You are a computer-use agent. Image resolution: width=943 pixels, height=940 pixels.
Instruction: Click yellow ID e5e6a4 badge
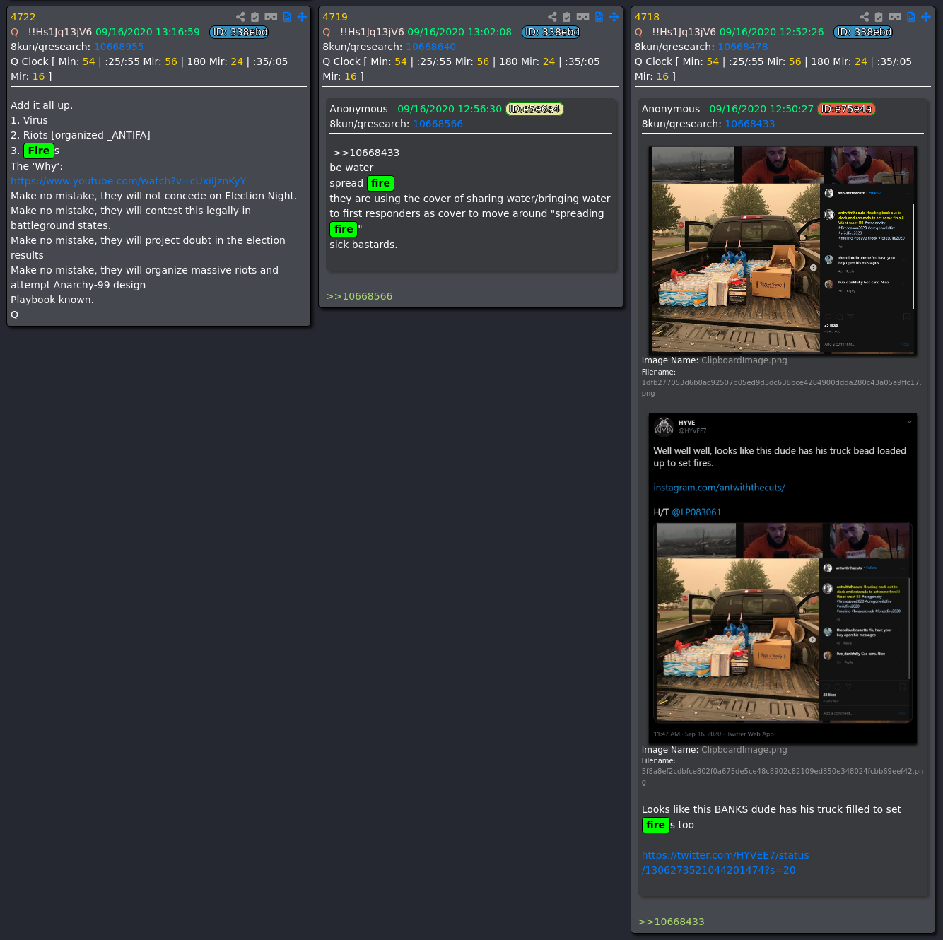535,109
